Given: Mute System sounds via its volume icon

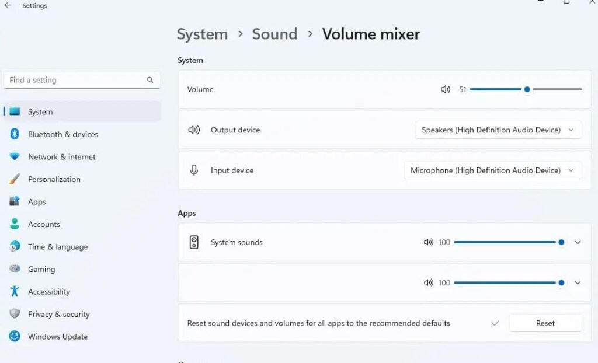Looking at the screenshot, I should [429, 242].
